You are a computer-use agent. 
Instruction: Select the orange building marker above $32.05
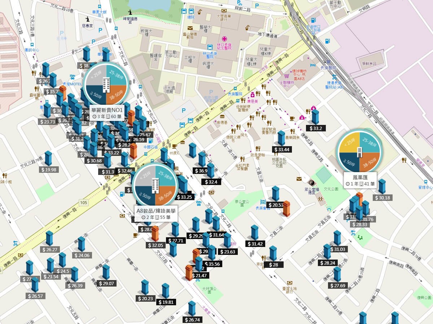click(x=155, y=234)
